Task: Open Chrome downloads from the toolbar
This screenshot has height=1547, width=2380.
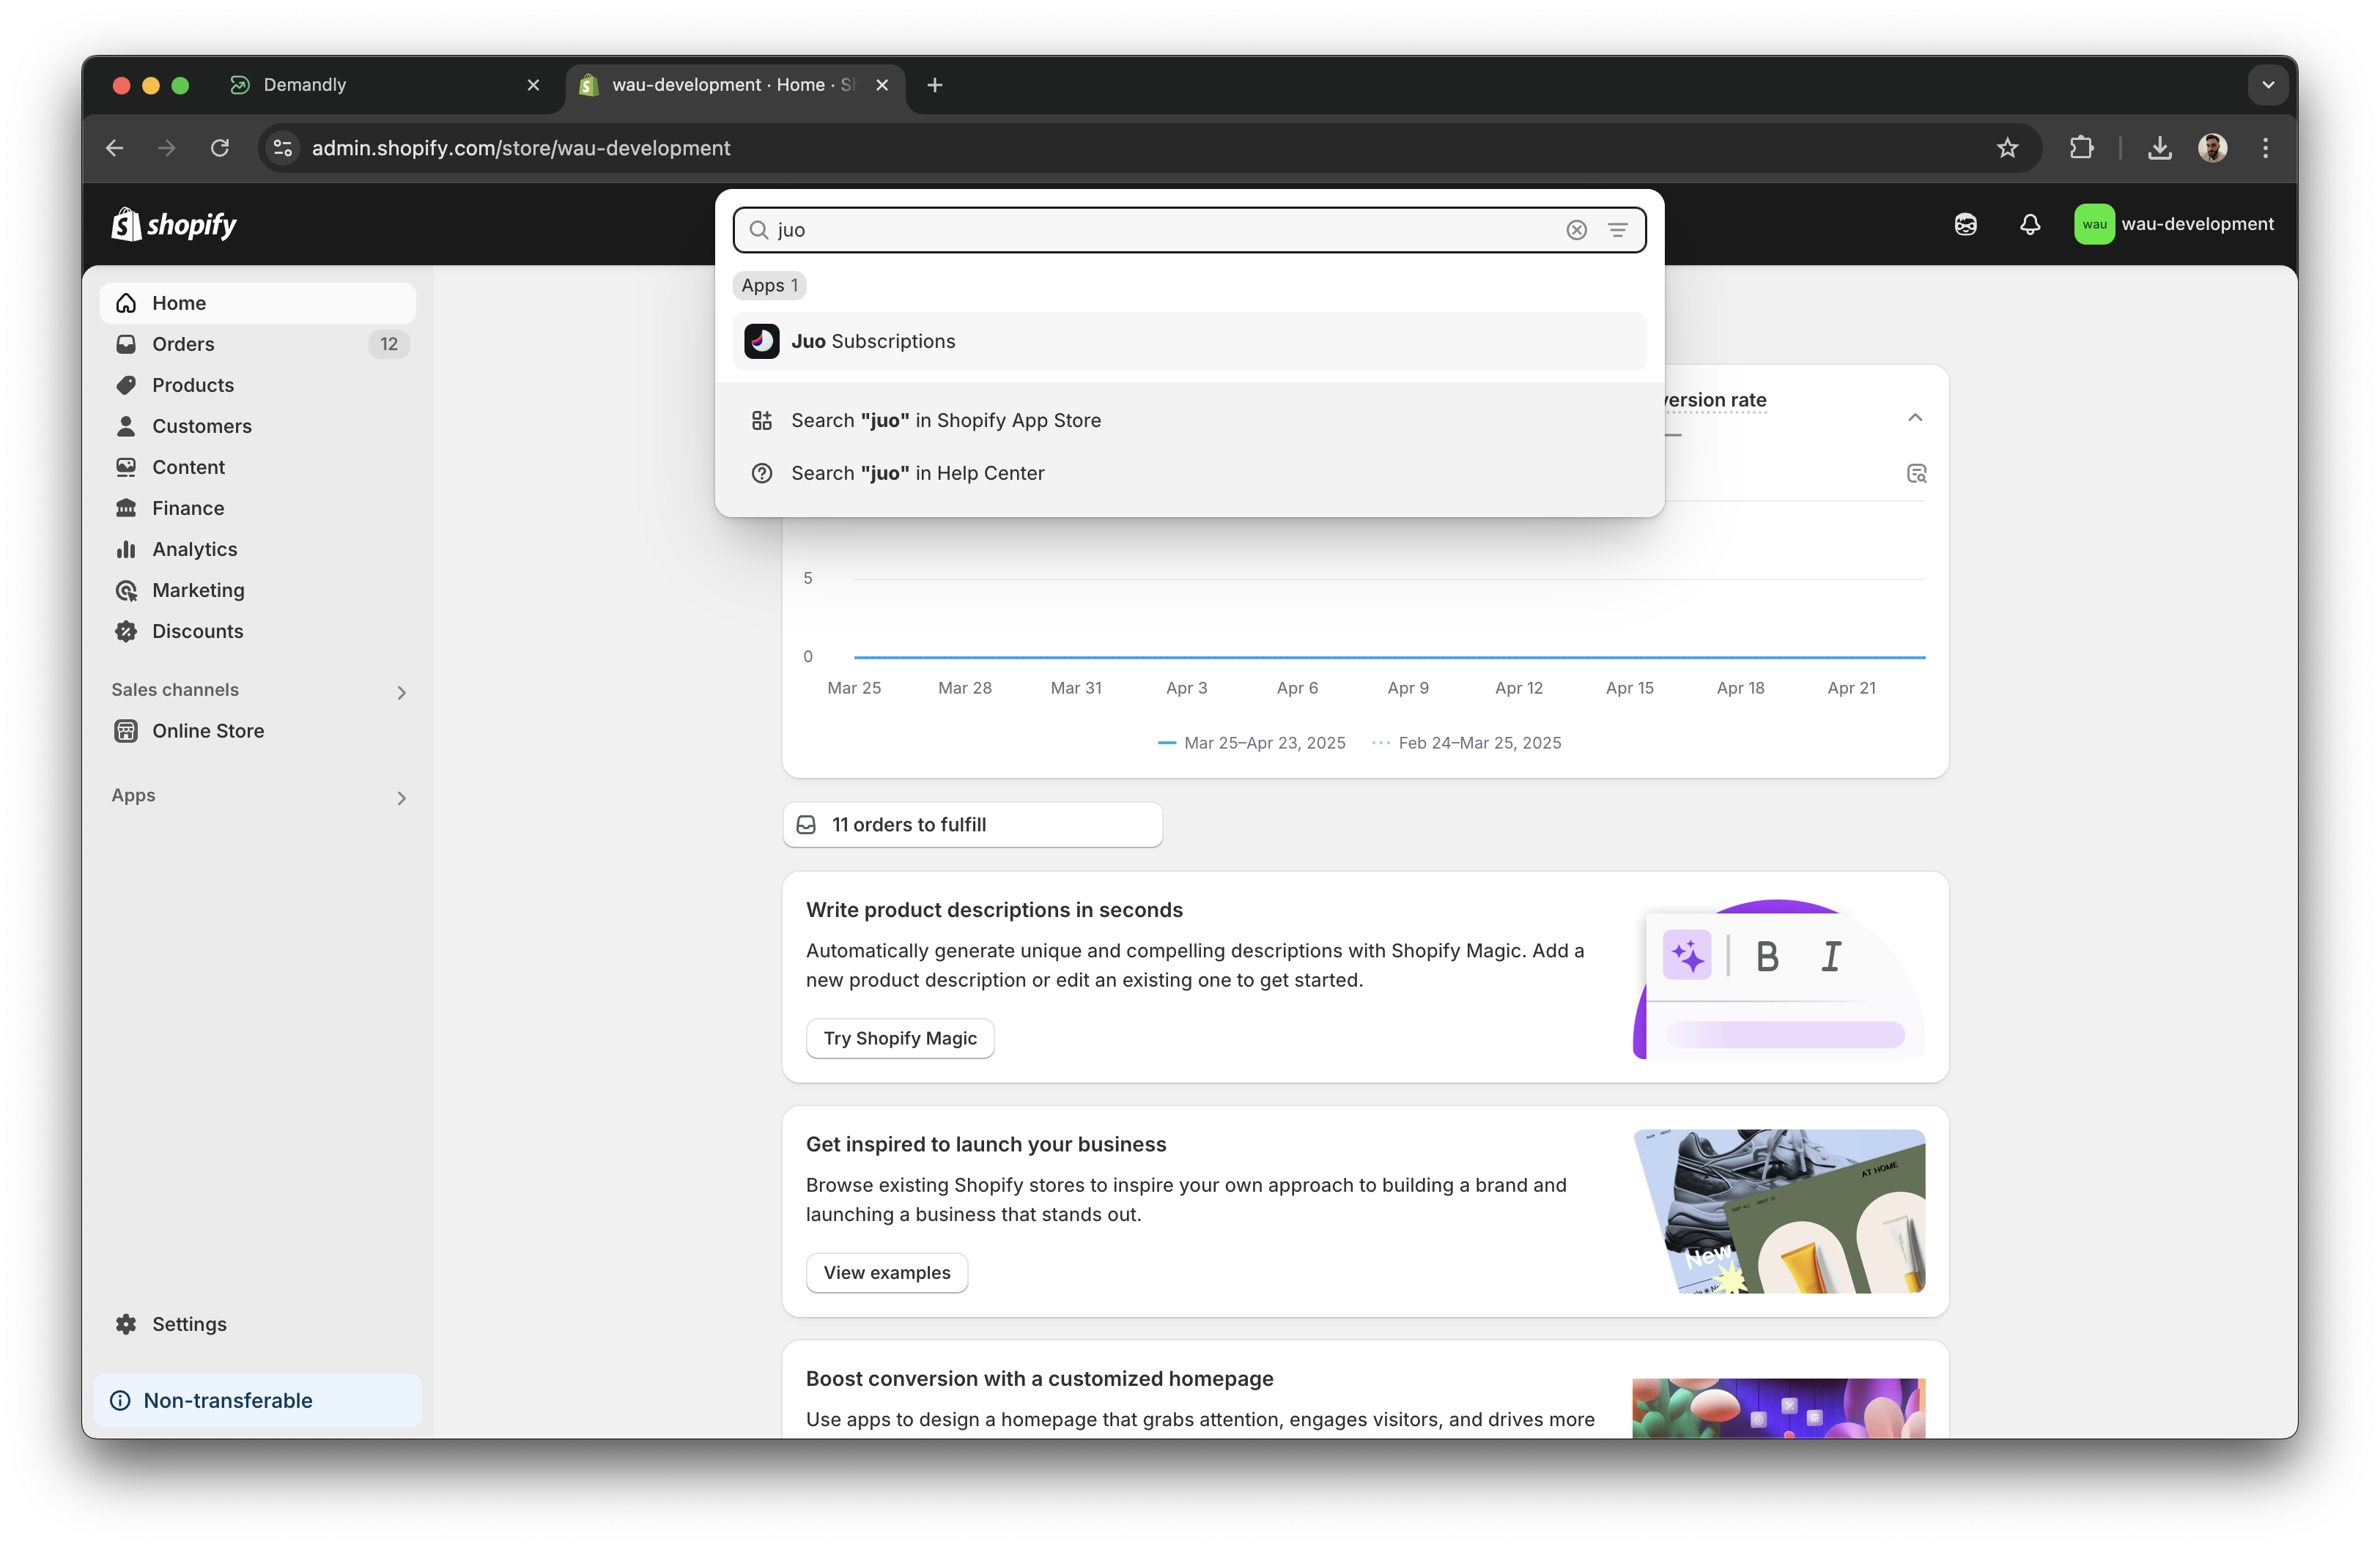Action: pyautogui.click(x=2160, y=147)
